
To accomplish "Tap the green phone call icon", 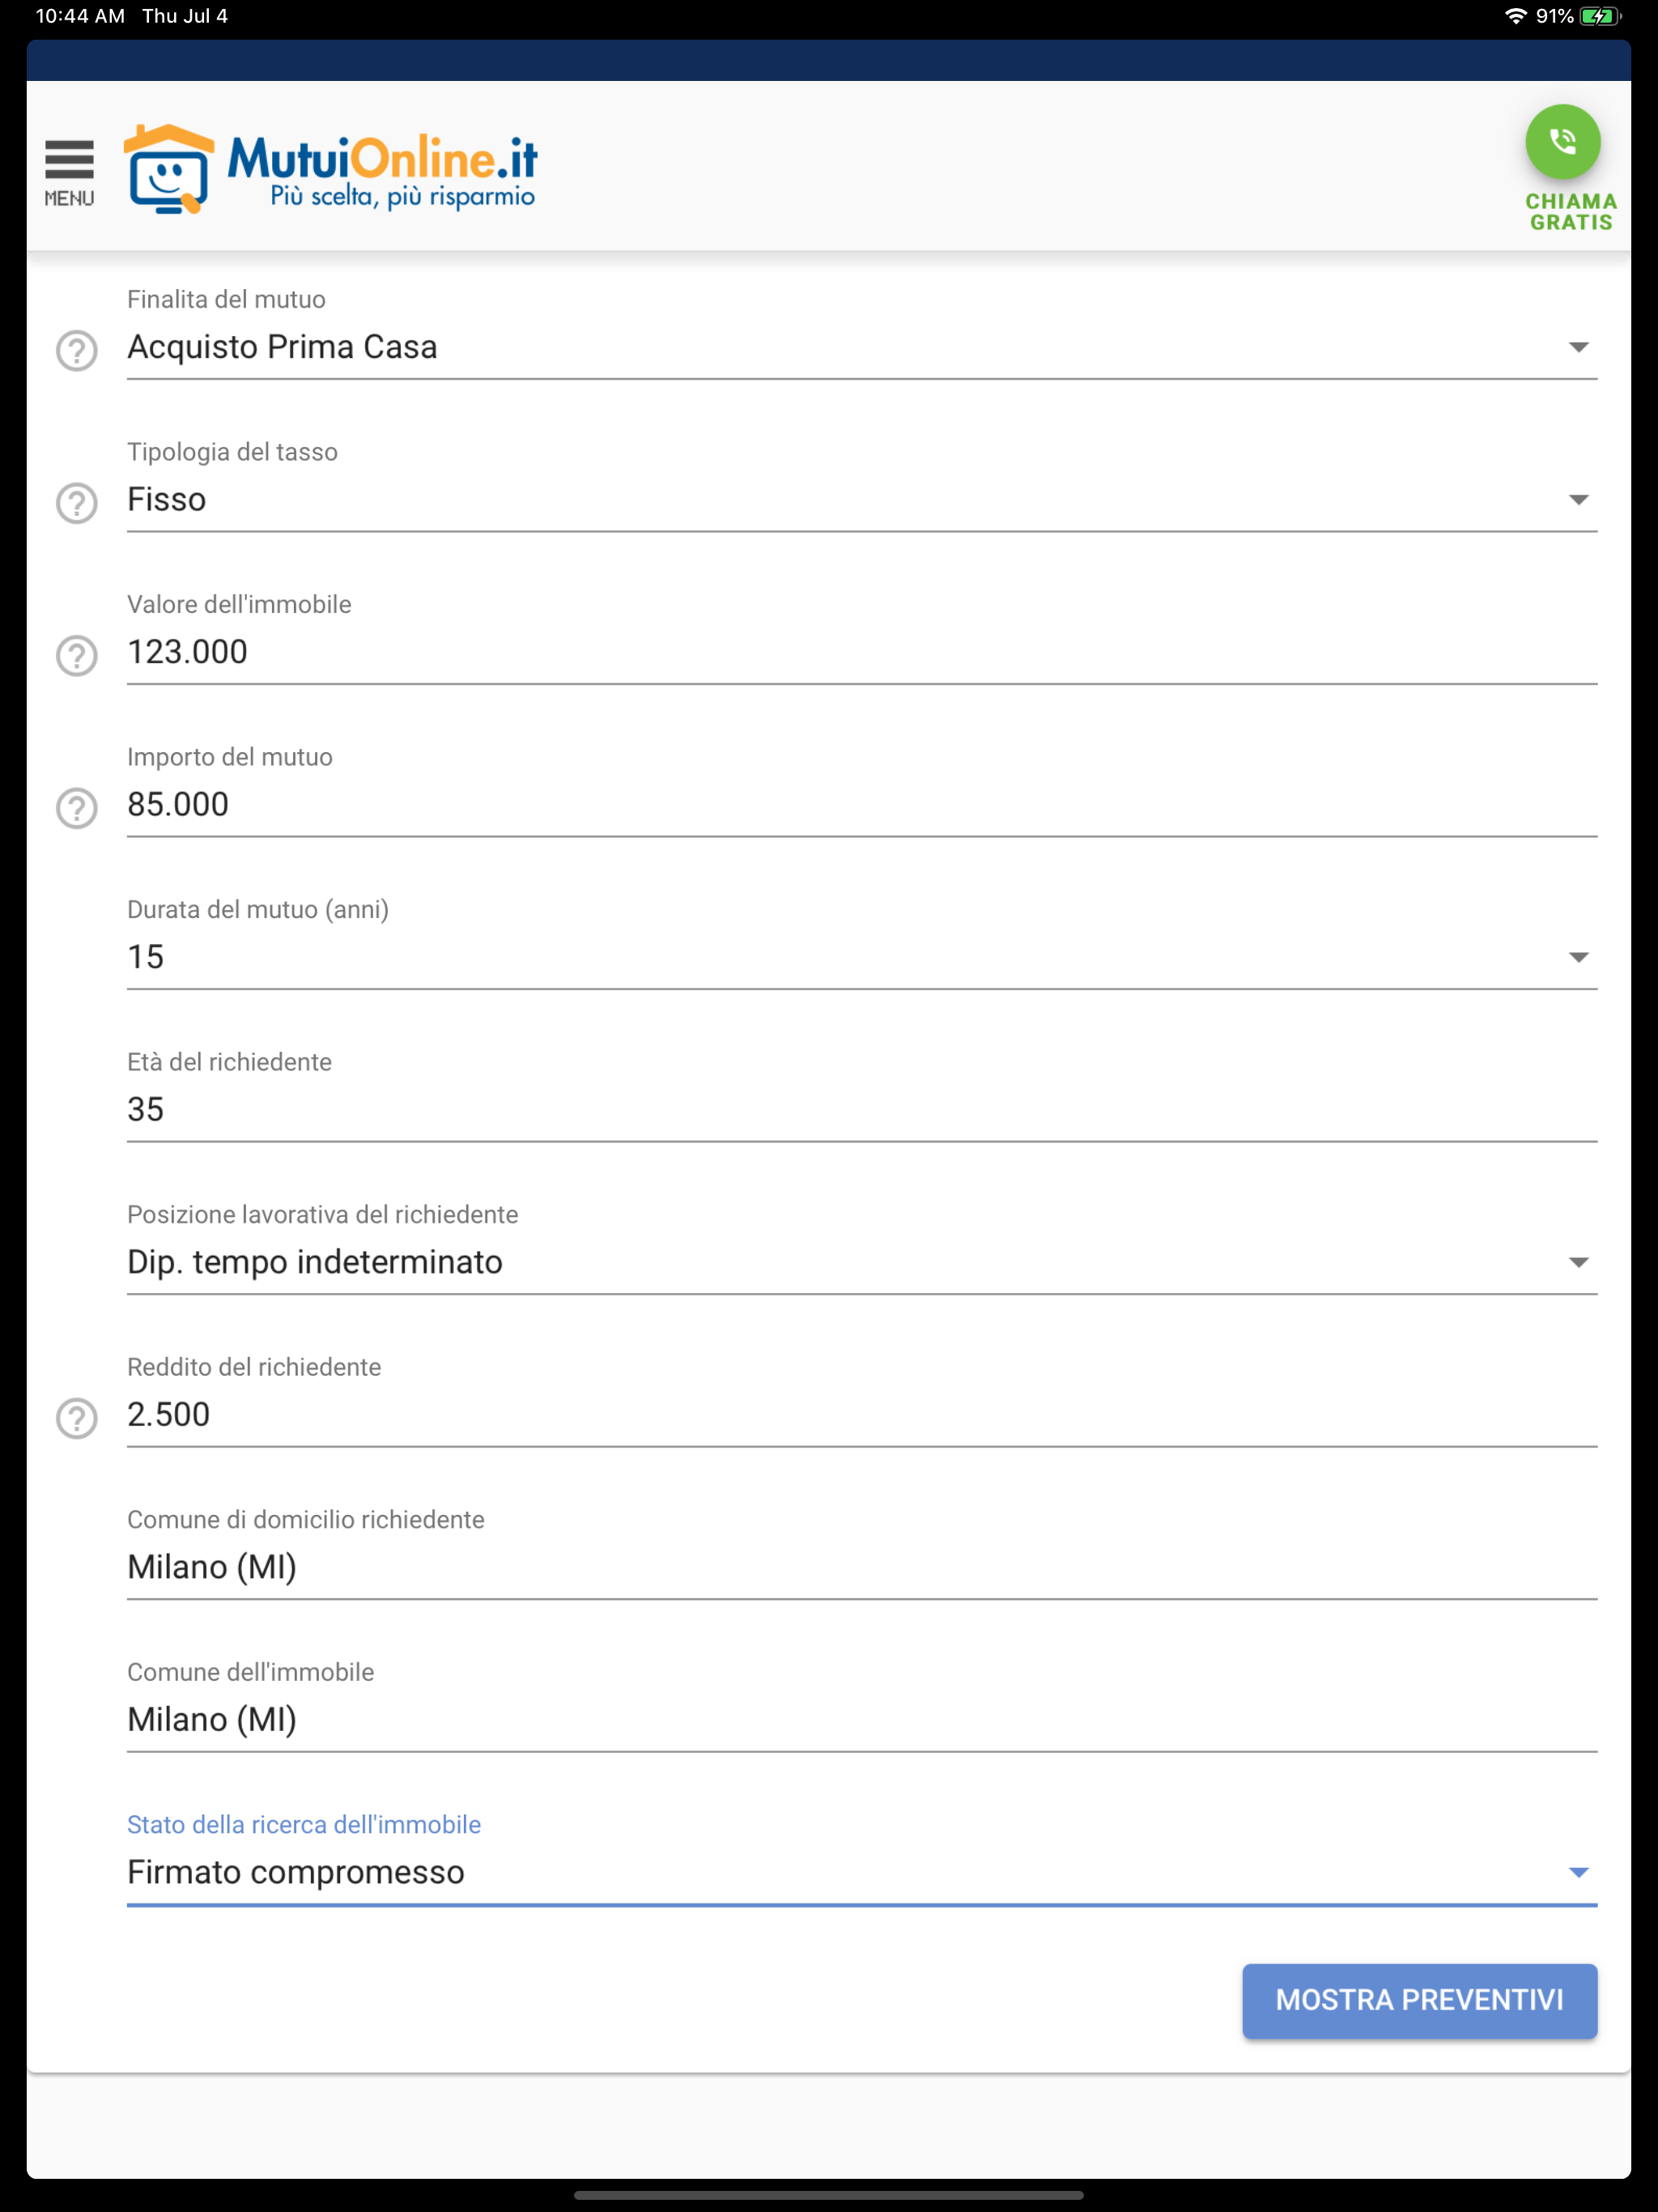I will tap(1562, 142).
